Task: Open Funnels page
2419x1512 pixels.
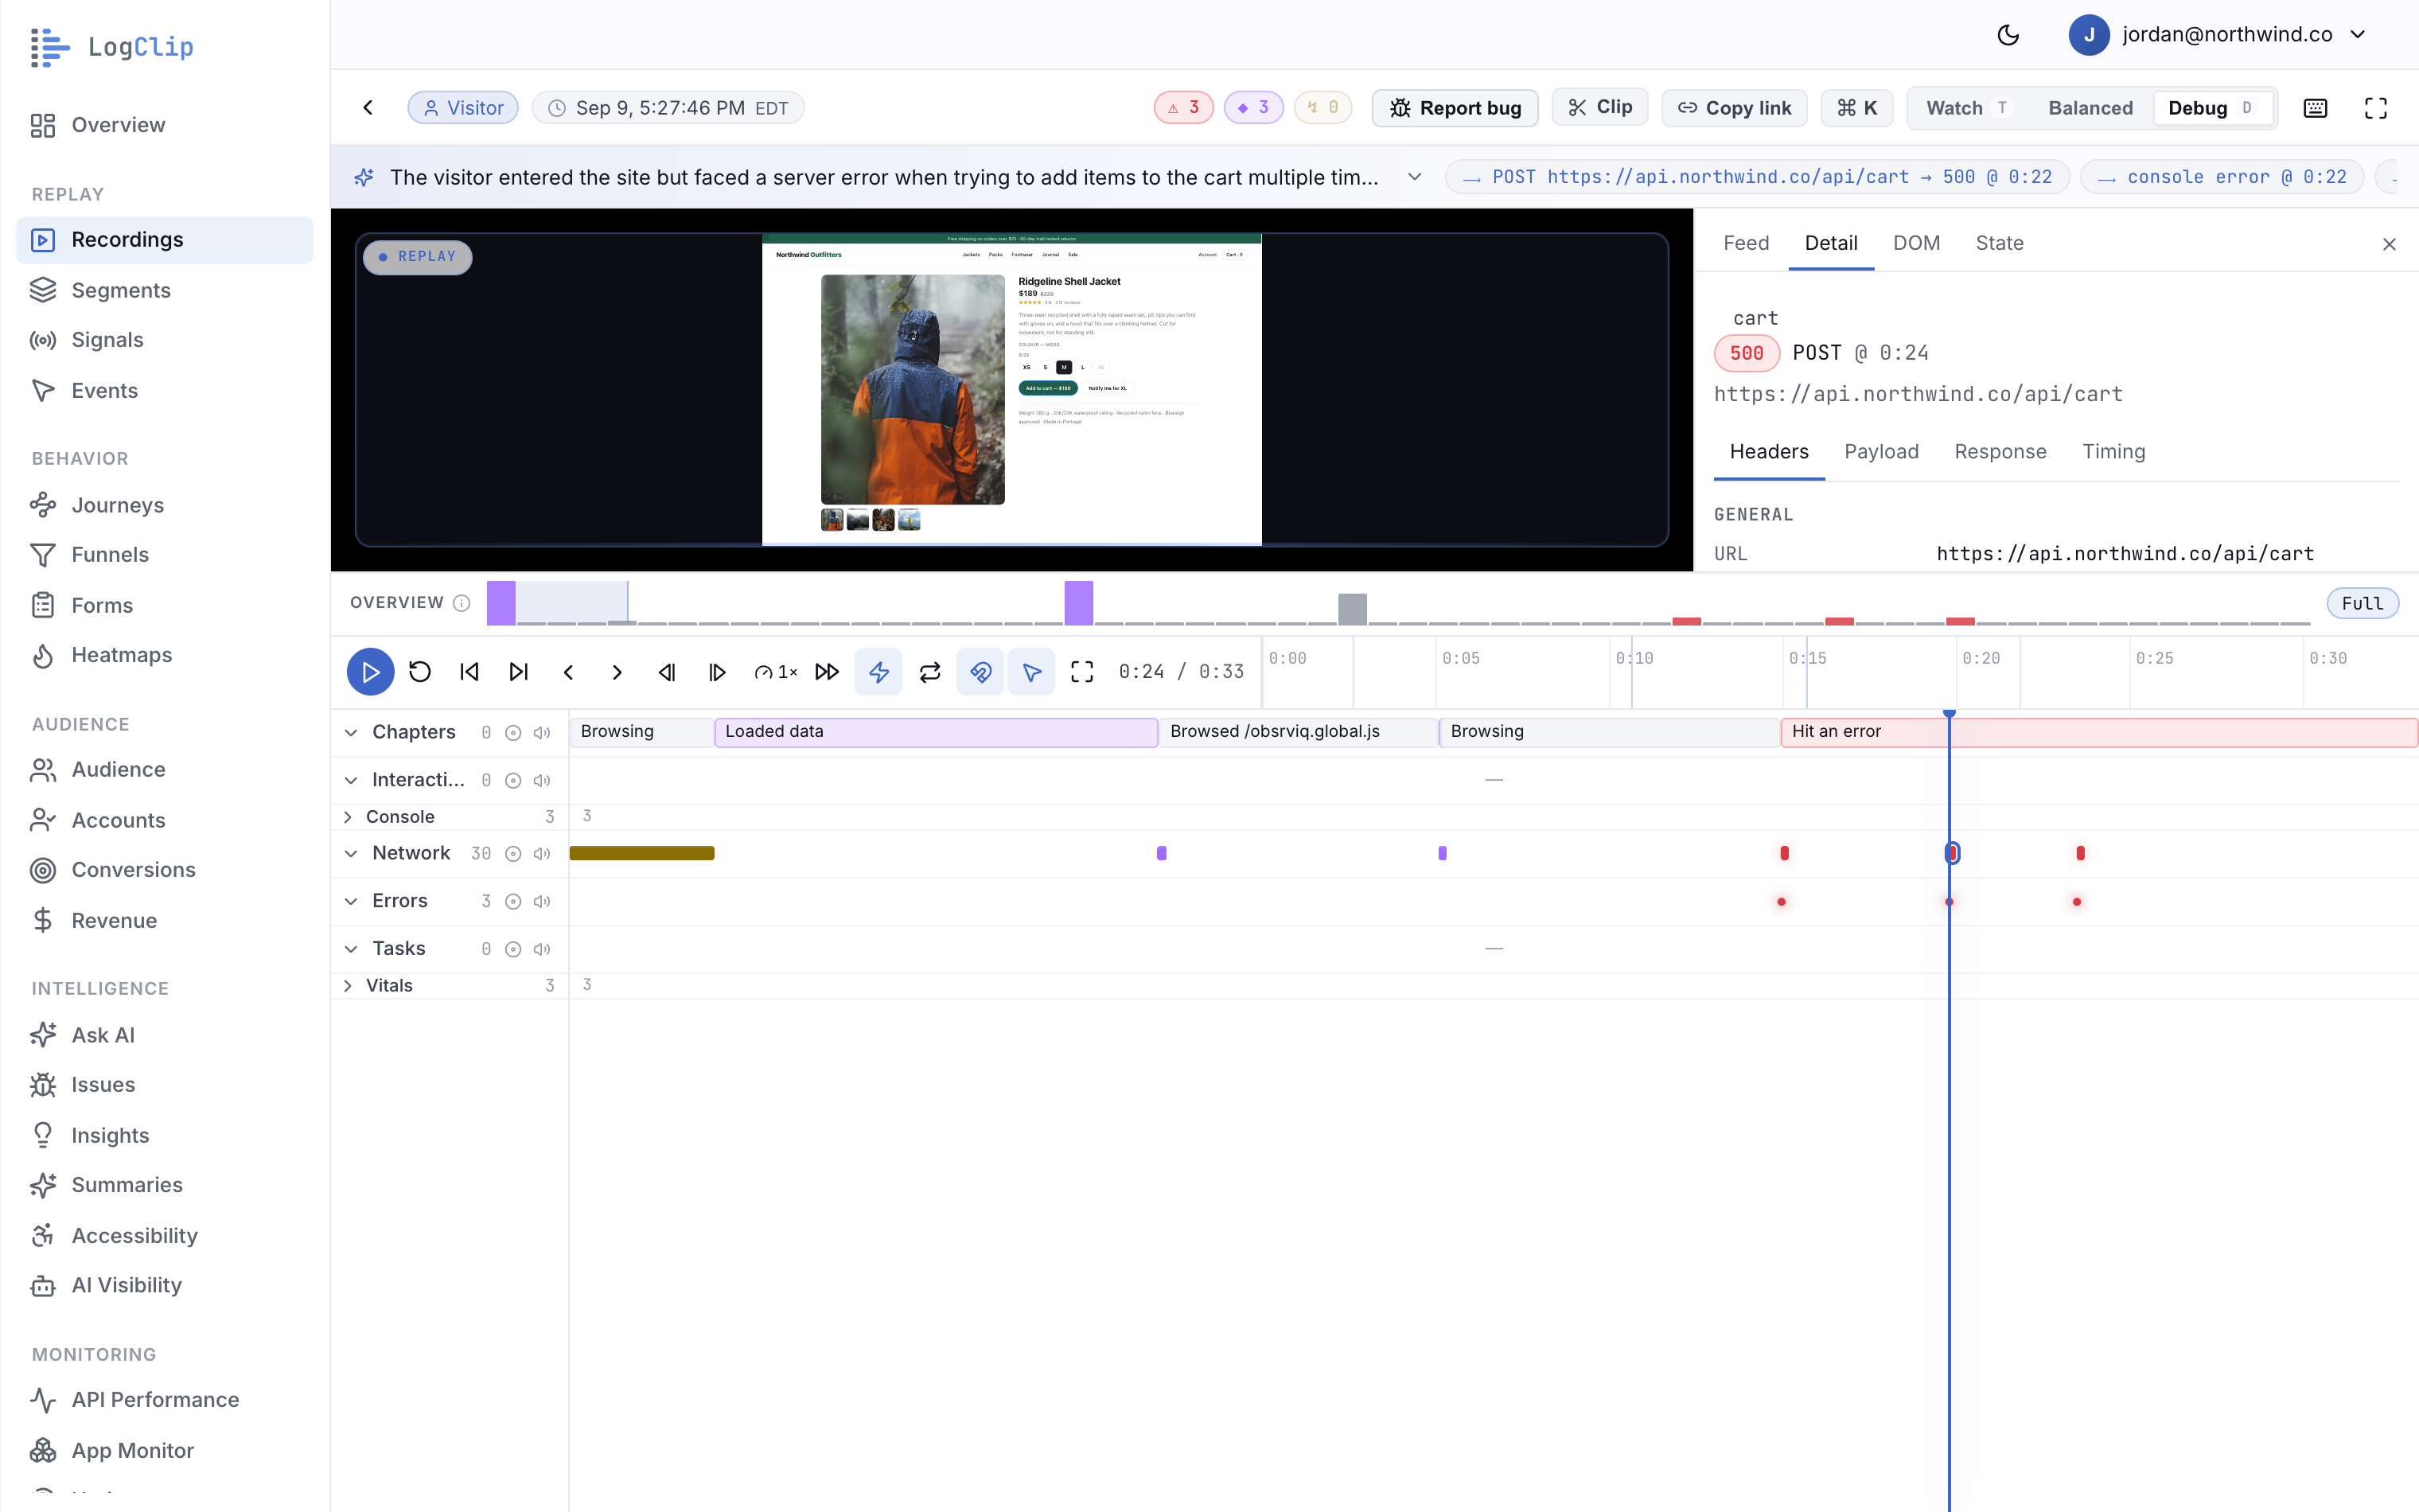Action: [165, 555]
